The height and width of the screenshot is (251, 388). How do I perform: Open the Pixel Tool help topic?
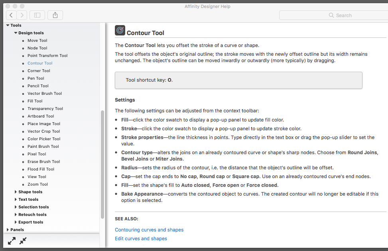point(37,154)
